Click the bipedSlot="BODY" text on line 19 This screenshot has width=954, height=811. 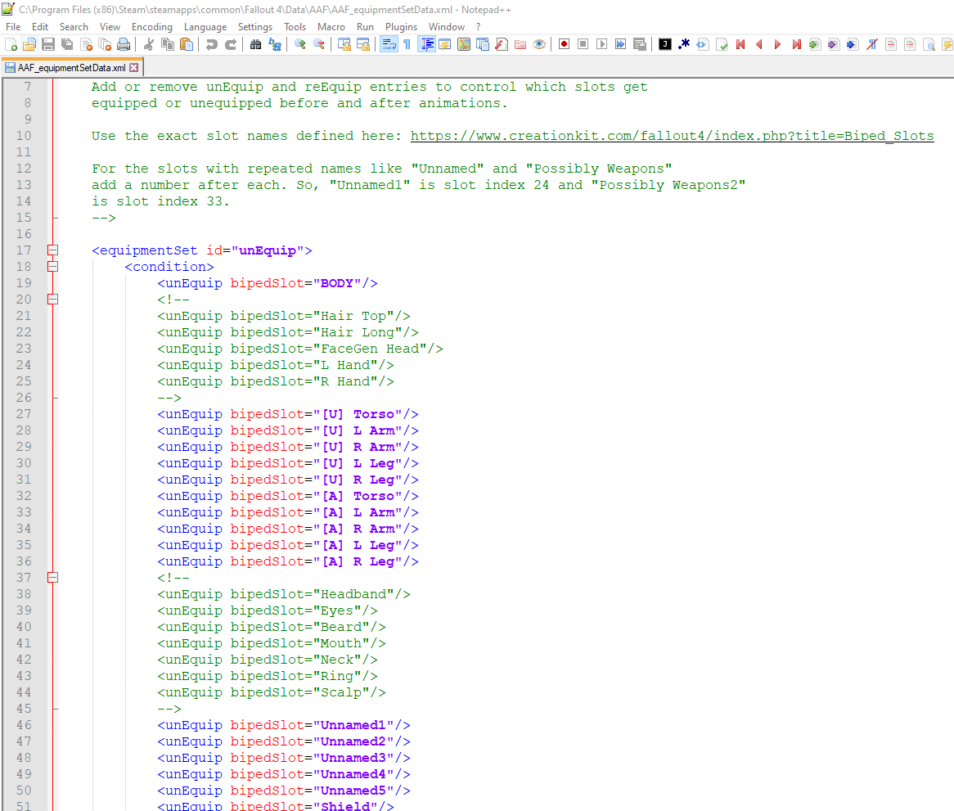click(x=295, y=283)
